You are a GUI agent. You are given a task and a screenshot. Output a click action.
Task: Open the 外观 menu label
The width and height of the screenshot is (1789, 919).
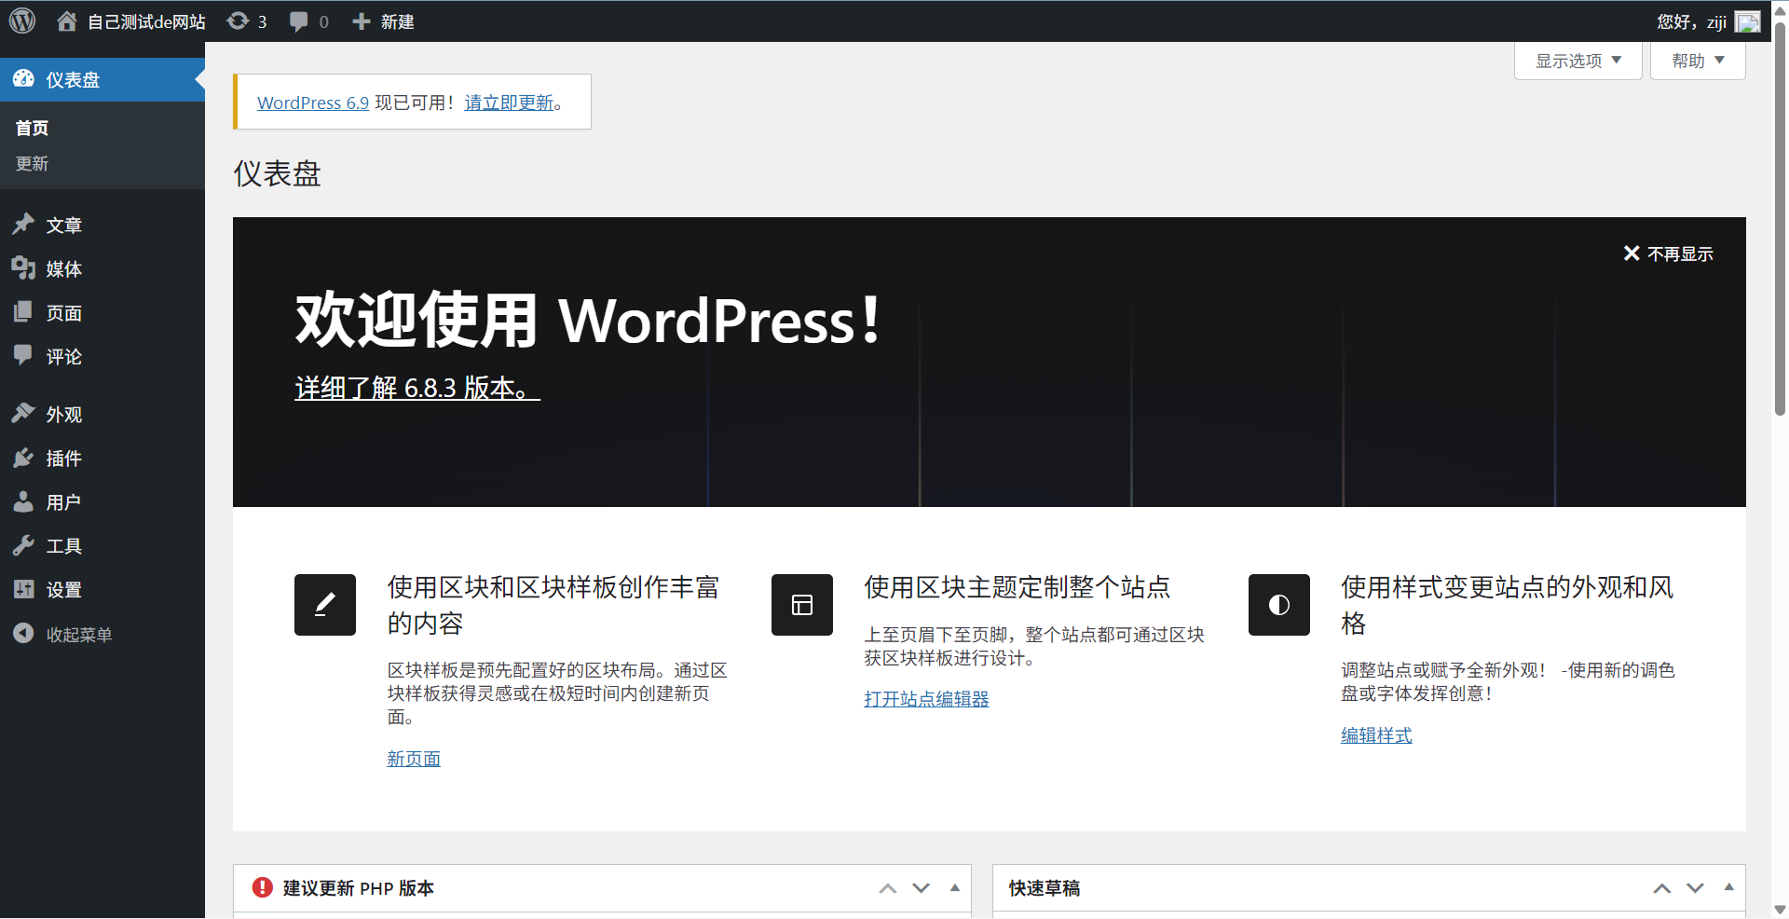pos(64,414)
